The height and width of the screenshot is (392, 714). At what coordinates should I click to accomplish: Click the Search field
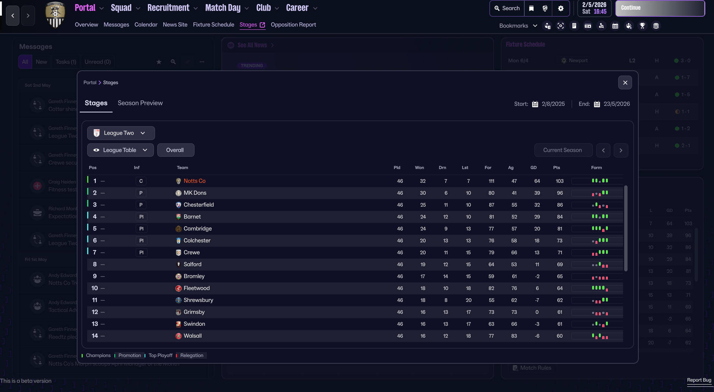click(507, 8)
